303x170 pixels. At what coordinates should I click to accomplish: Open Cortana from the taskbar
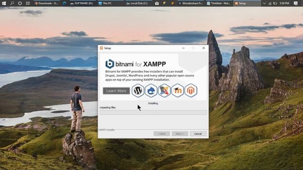point(20,3)
